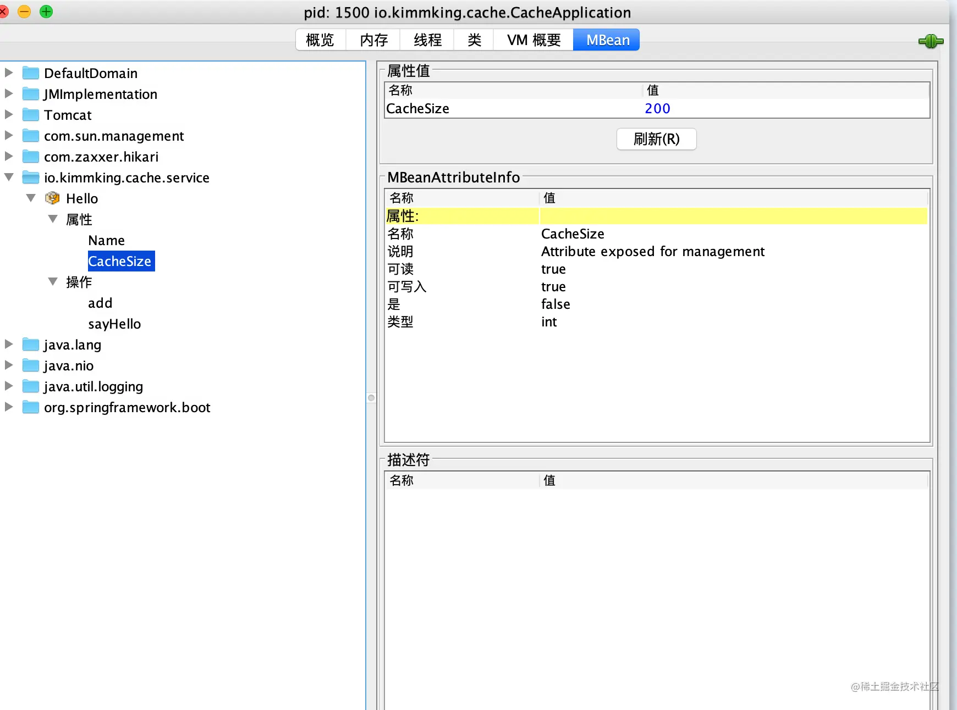Click the Hello MBean bean icon
Viewport: 957px width, 710px height.
point(52,198)
